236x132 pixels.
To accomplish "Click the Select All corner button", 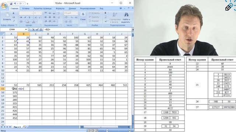I will pyautogui.click(x=3, y=34).
